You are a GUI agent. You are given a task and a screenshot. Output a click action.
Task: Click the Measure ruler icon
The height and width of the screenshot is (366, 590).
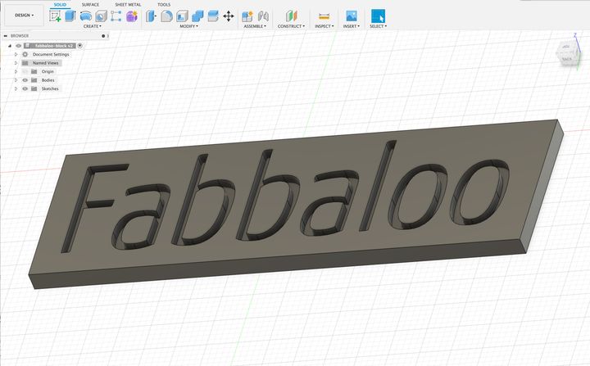pos(324,16)
